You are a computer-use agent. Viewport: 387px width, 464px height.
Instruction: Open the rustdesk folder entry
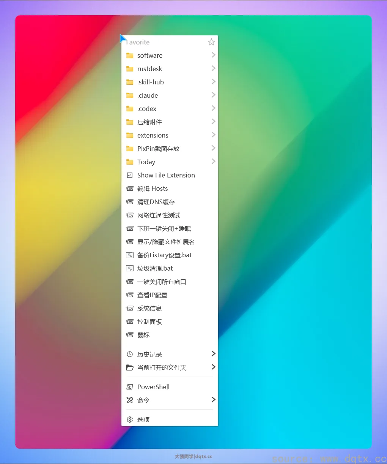point(149,69)
